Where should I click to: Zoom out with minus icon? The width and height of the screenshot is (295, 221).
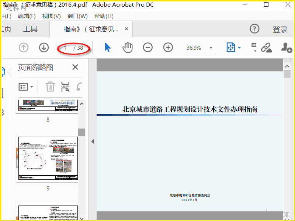(x=148, y=48)
